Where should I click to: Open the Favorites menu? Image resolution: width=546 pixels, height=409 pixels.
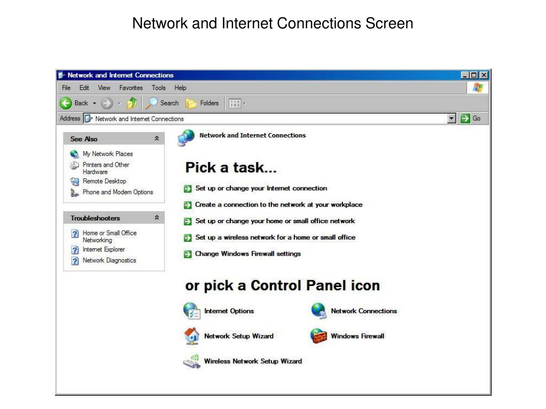131,88
